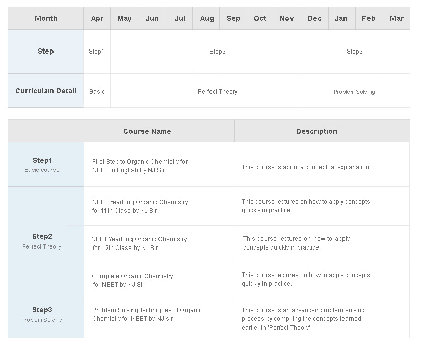Select the Apr month column header
This screenshot has height=347, width=423.
(x=97, y=18)
